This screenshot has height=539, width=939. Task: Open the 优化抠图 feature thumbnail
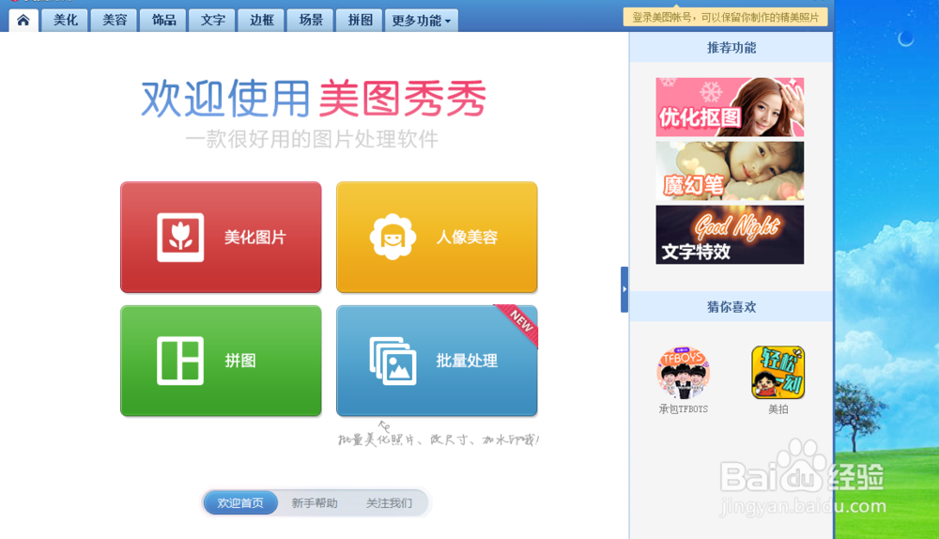point(730,107)
